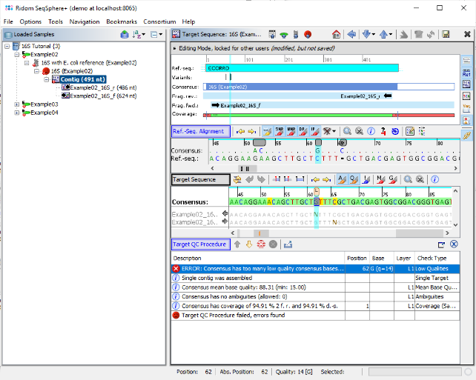Open the Tools menu
The width and height of the screenshot is (476, 380).
[x=56, y=21]
